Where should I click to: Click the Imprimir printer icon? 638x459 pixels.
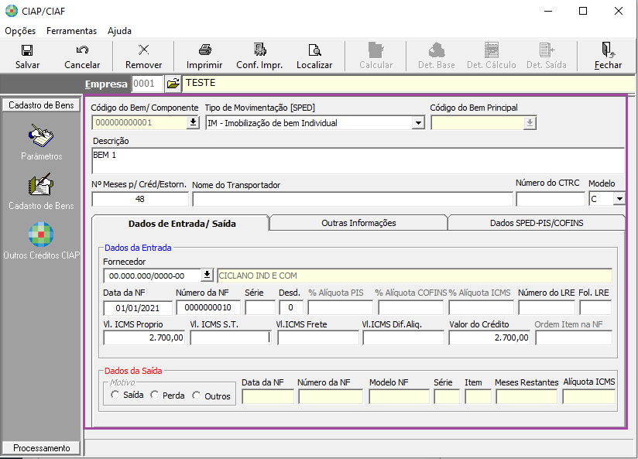pos(204,50)
